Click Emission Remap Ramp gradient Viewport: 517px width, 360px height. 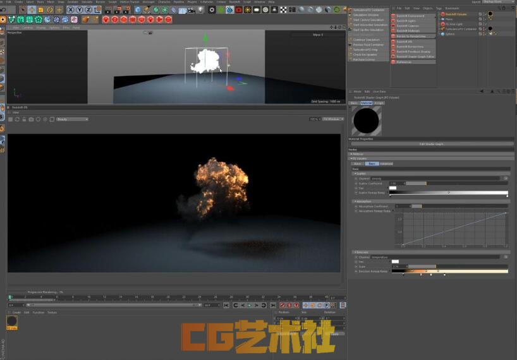tap(449, 271)
